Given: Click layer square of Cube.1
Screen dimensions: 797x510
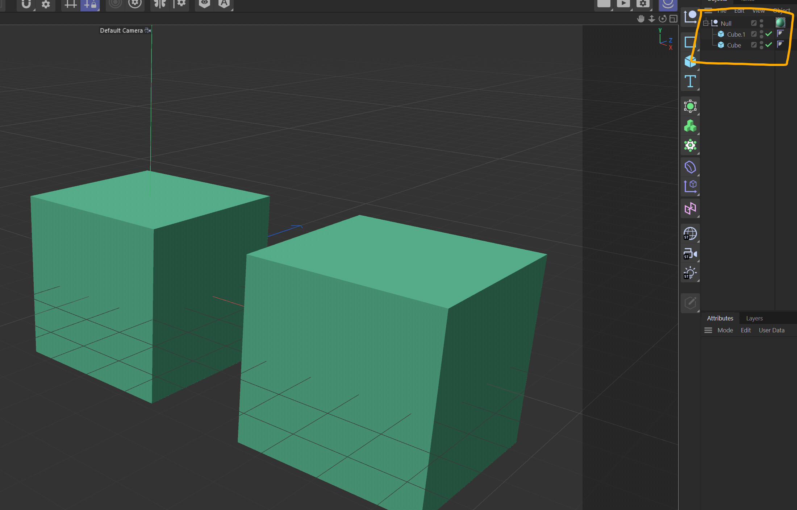Looking at the screenshot, I should click(x=754, y=34).
